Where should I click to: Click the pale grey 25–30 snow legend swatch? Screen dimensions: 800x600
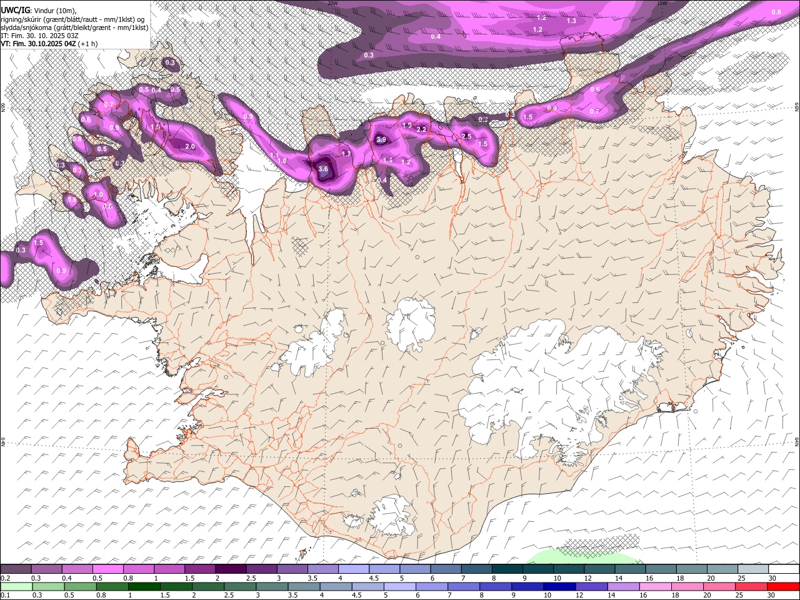tap(752, 569)
